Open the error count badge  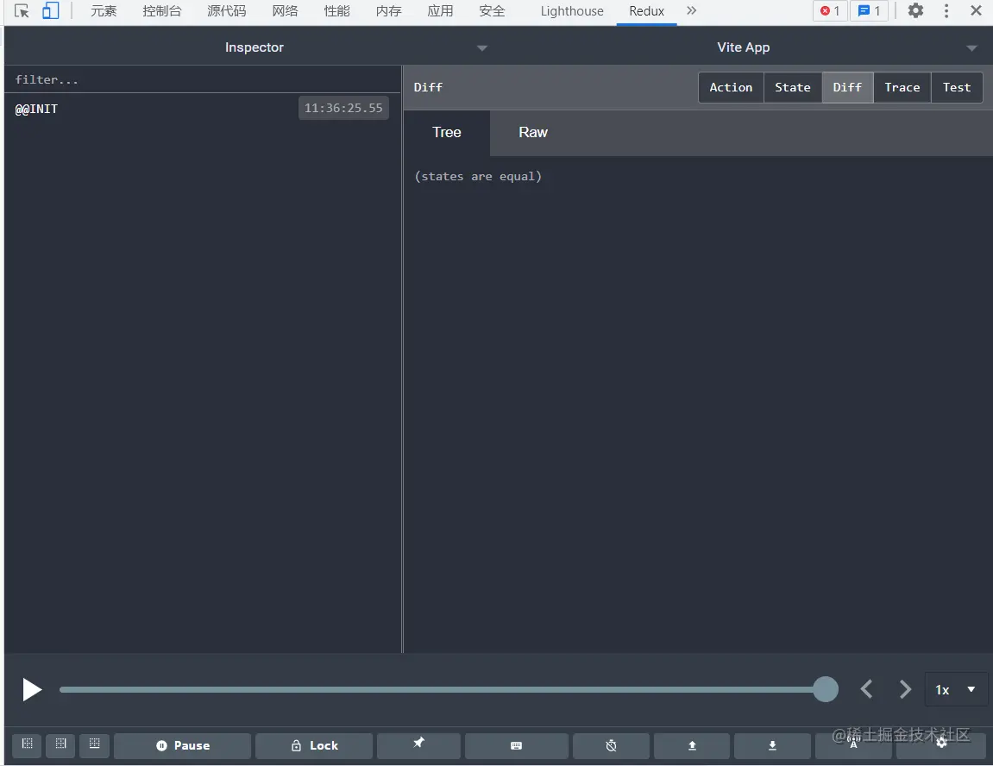830,10
